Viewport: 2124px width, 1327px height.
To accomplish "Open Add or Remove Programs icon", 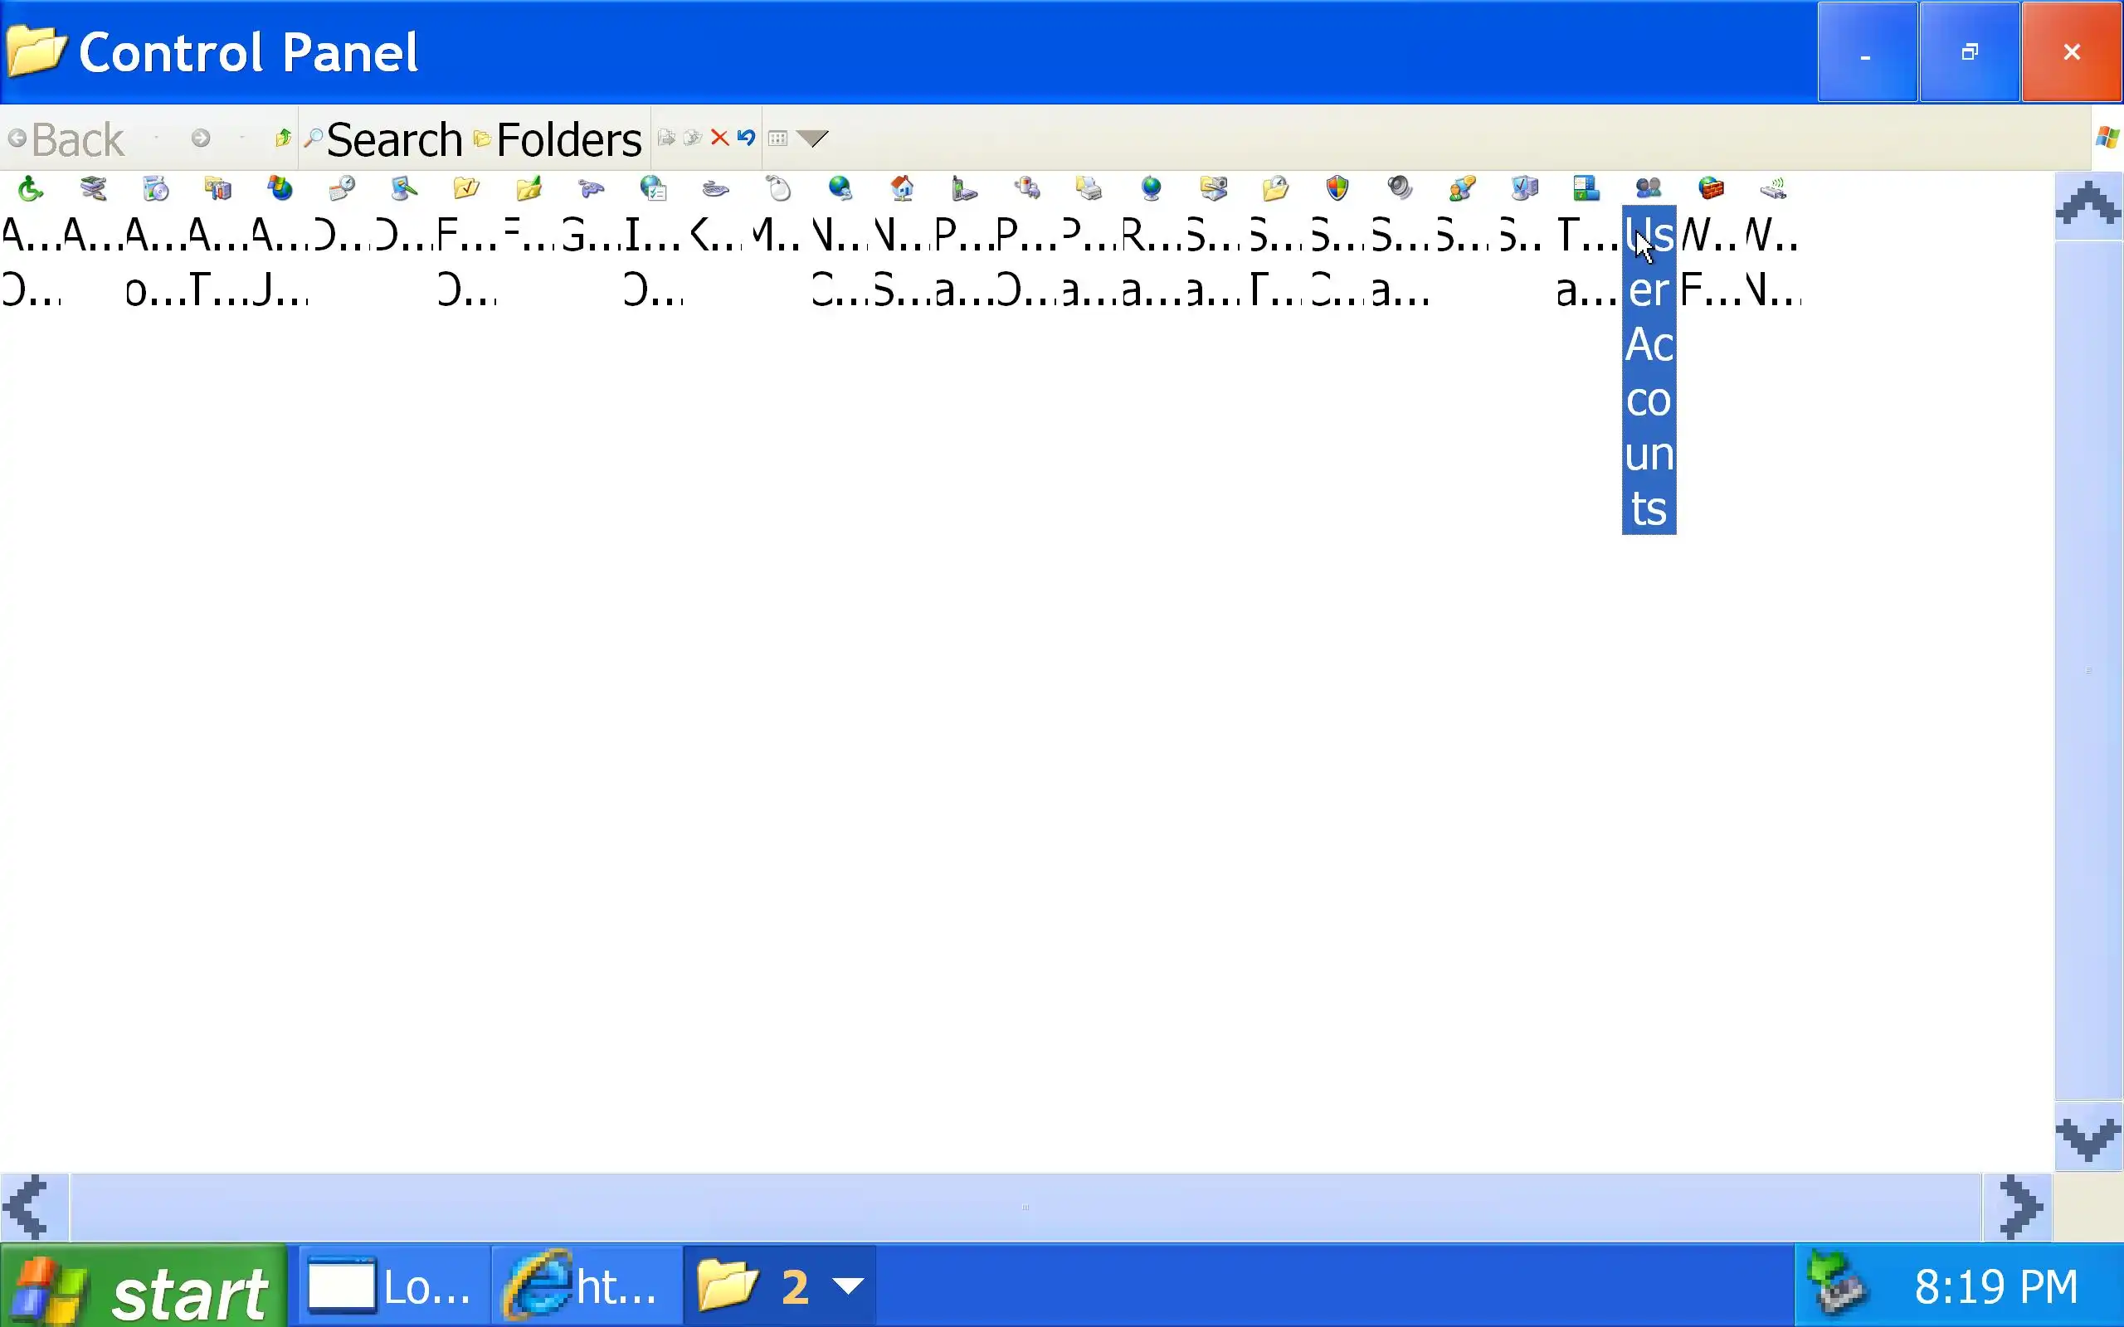I will 155,189.
